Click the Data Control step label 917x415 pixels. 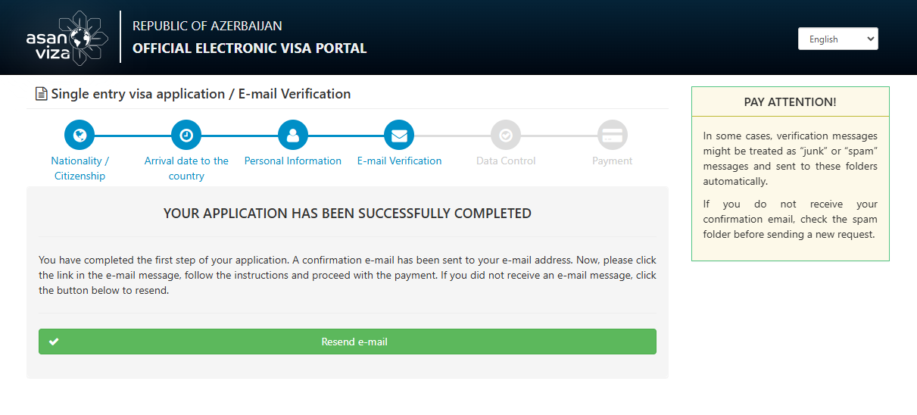coord(506,161)
